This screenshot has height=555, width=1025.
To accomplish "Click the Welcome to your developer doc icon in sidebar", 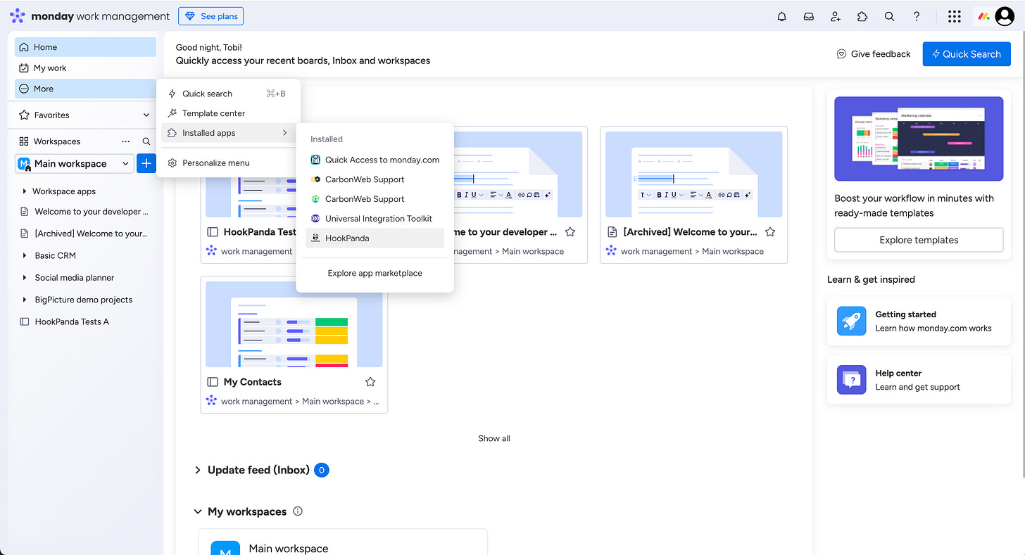I will coord(25,212).
